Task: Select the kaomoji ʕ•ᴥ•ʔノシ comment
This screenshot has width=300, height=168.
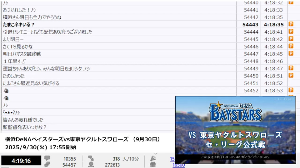Action: point(11,113)
